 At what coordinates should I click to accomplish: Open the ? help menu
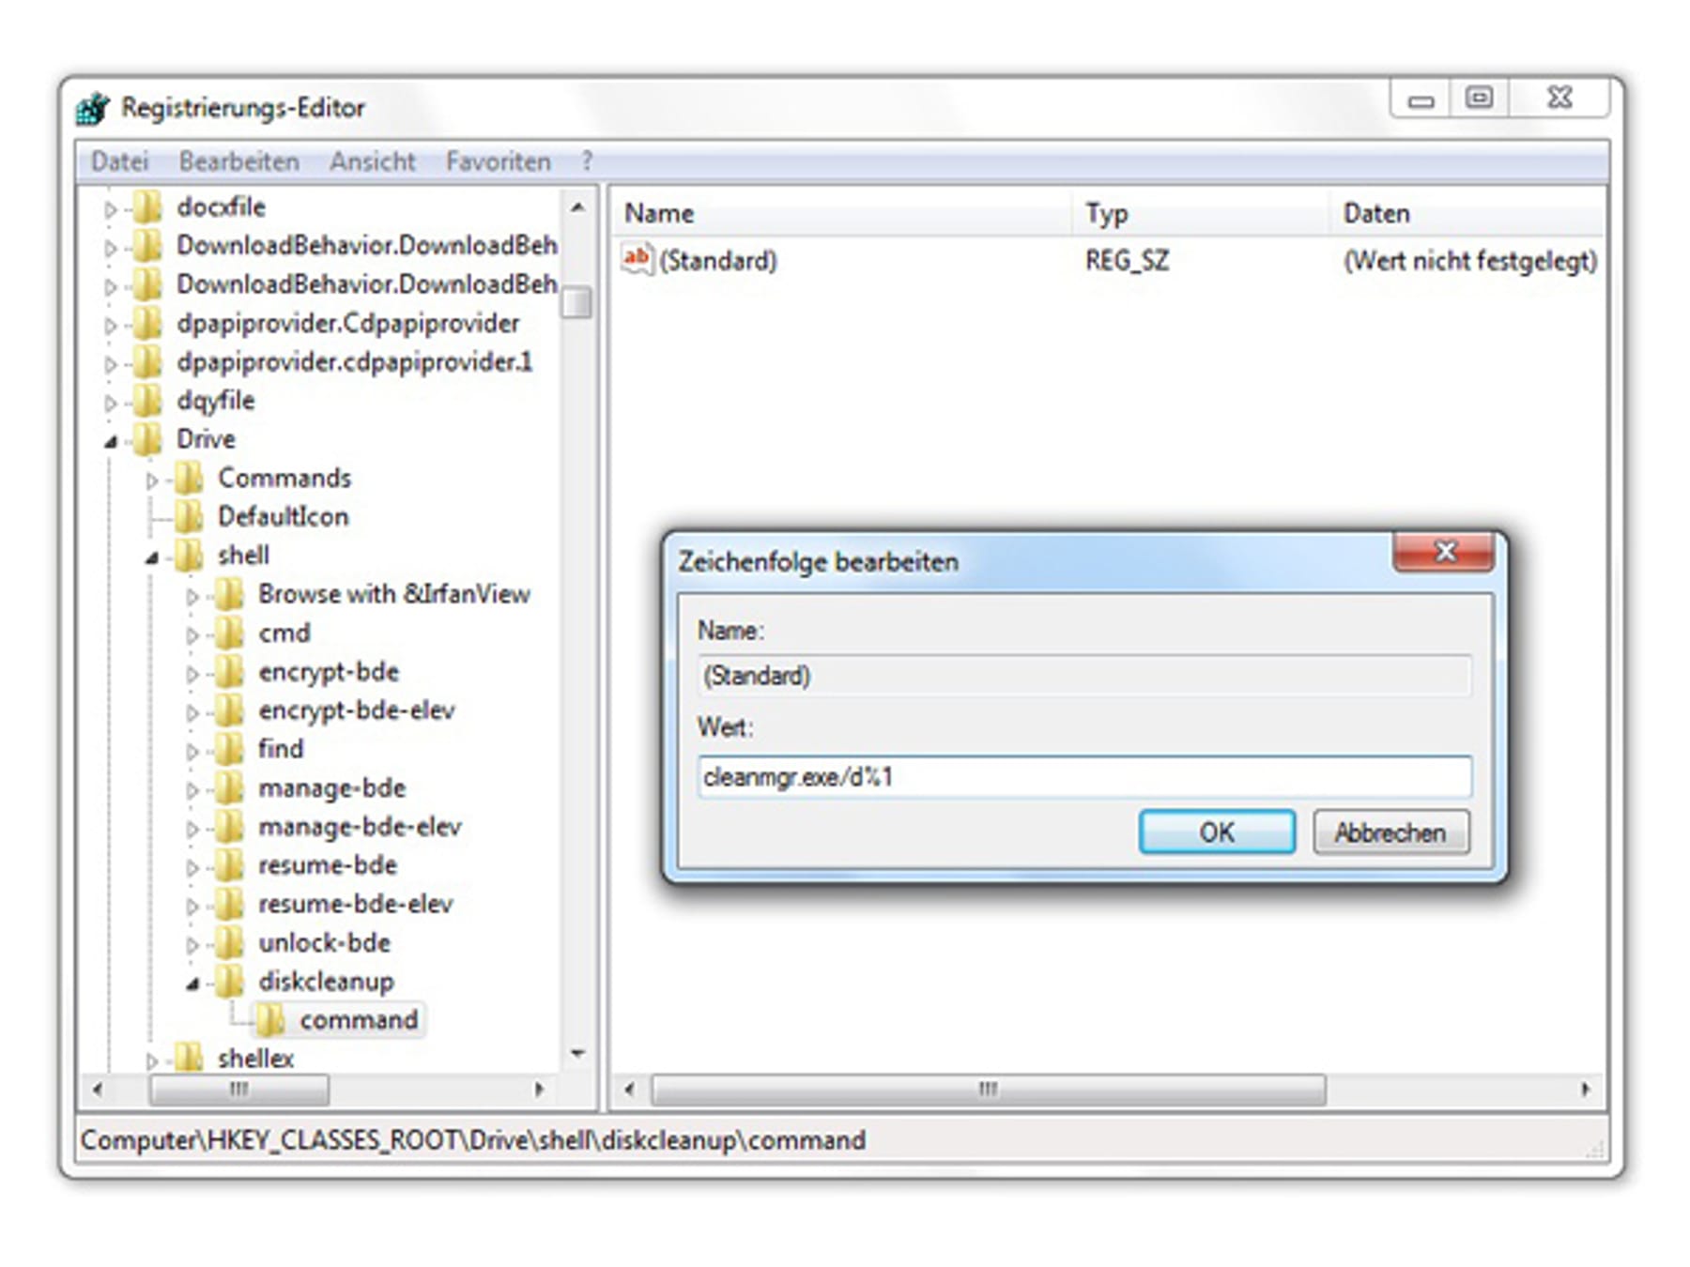click(587, 161)
